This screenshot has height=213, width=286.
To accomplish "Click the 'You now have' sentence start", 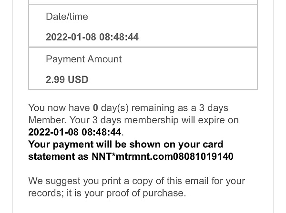I will (59, 107).
